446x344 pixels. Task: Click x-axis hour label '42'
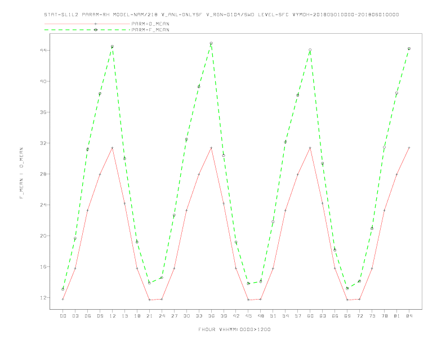(x=236, y=316)
